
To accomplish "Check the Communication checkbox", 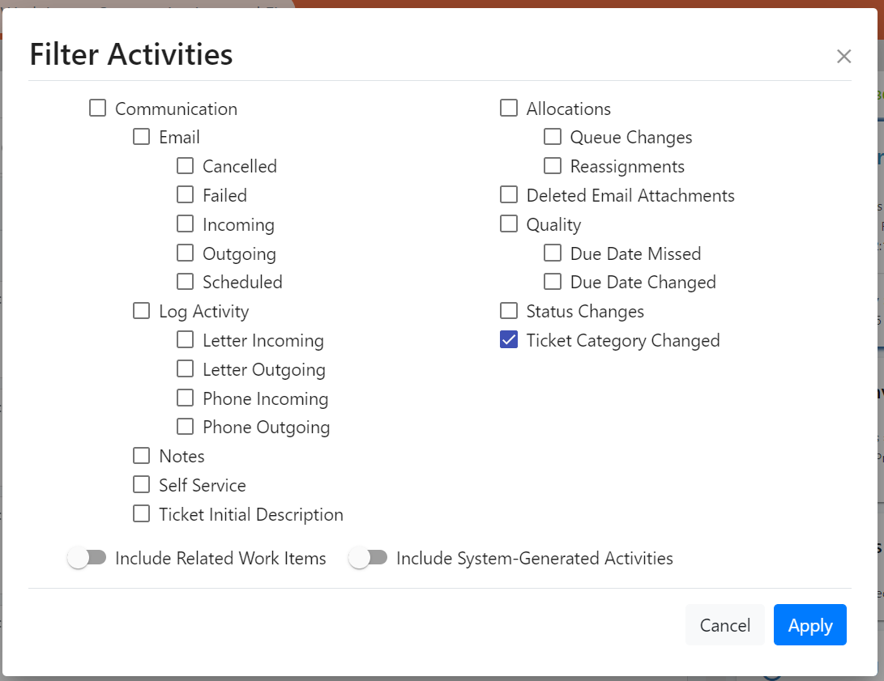I will [98, 109].
